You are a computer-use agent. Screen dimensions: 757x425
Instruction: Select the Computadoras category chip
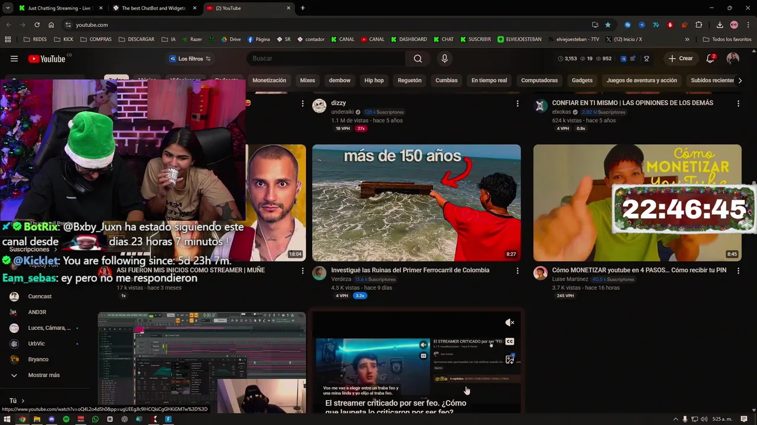coord(539,80)
